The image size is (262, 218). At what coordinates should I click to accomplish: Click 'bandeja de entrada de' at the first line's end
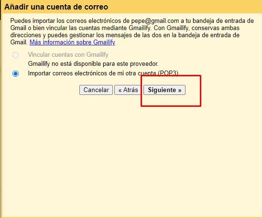[223, 21]
